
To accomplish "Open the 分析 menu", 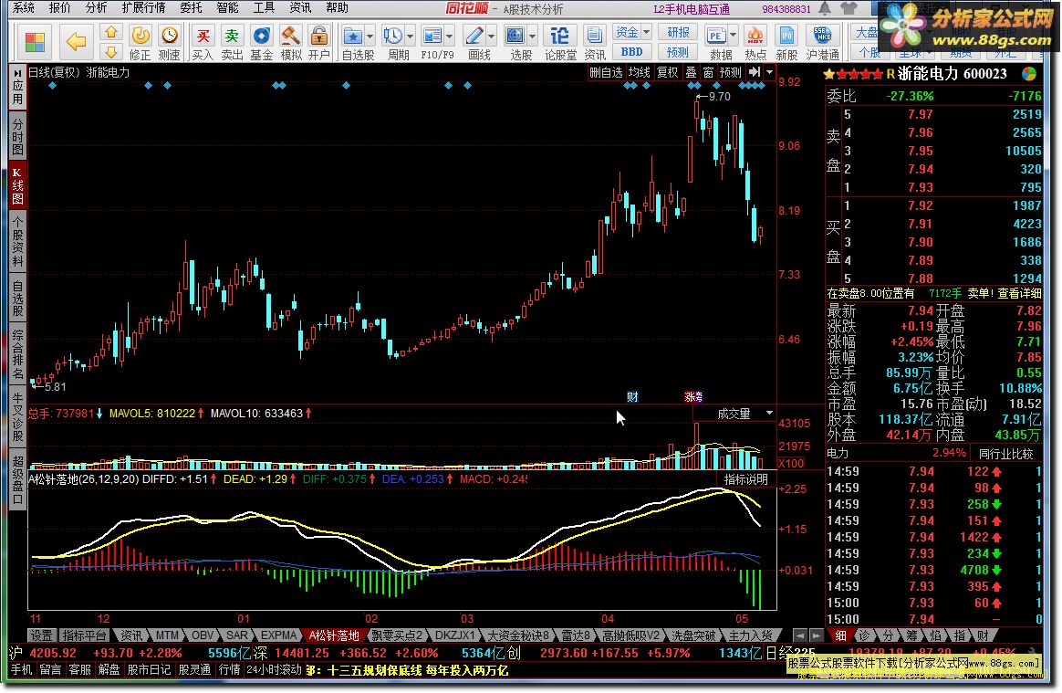I will 96,7.
